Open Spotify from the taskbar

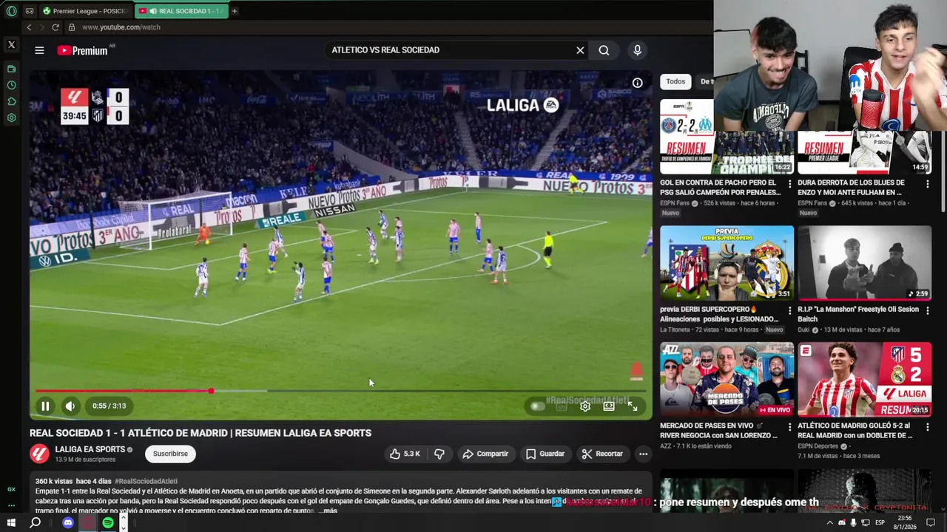pyautogui.click(x=108, y=523)
